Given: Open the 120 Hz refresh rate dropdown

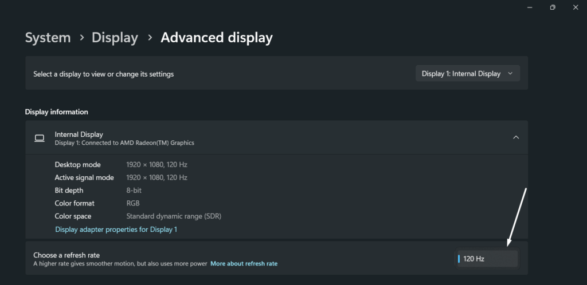Looking at the screenshot, I should tap(487, 259).
